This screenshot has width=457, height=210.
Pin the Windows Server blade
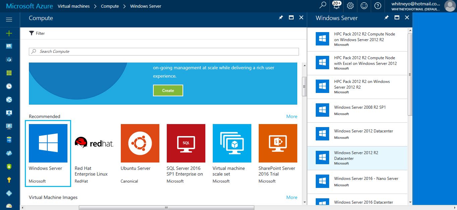pos(387,18)
